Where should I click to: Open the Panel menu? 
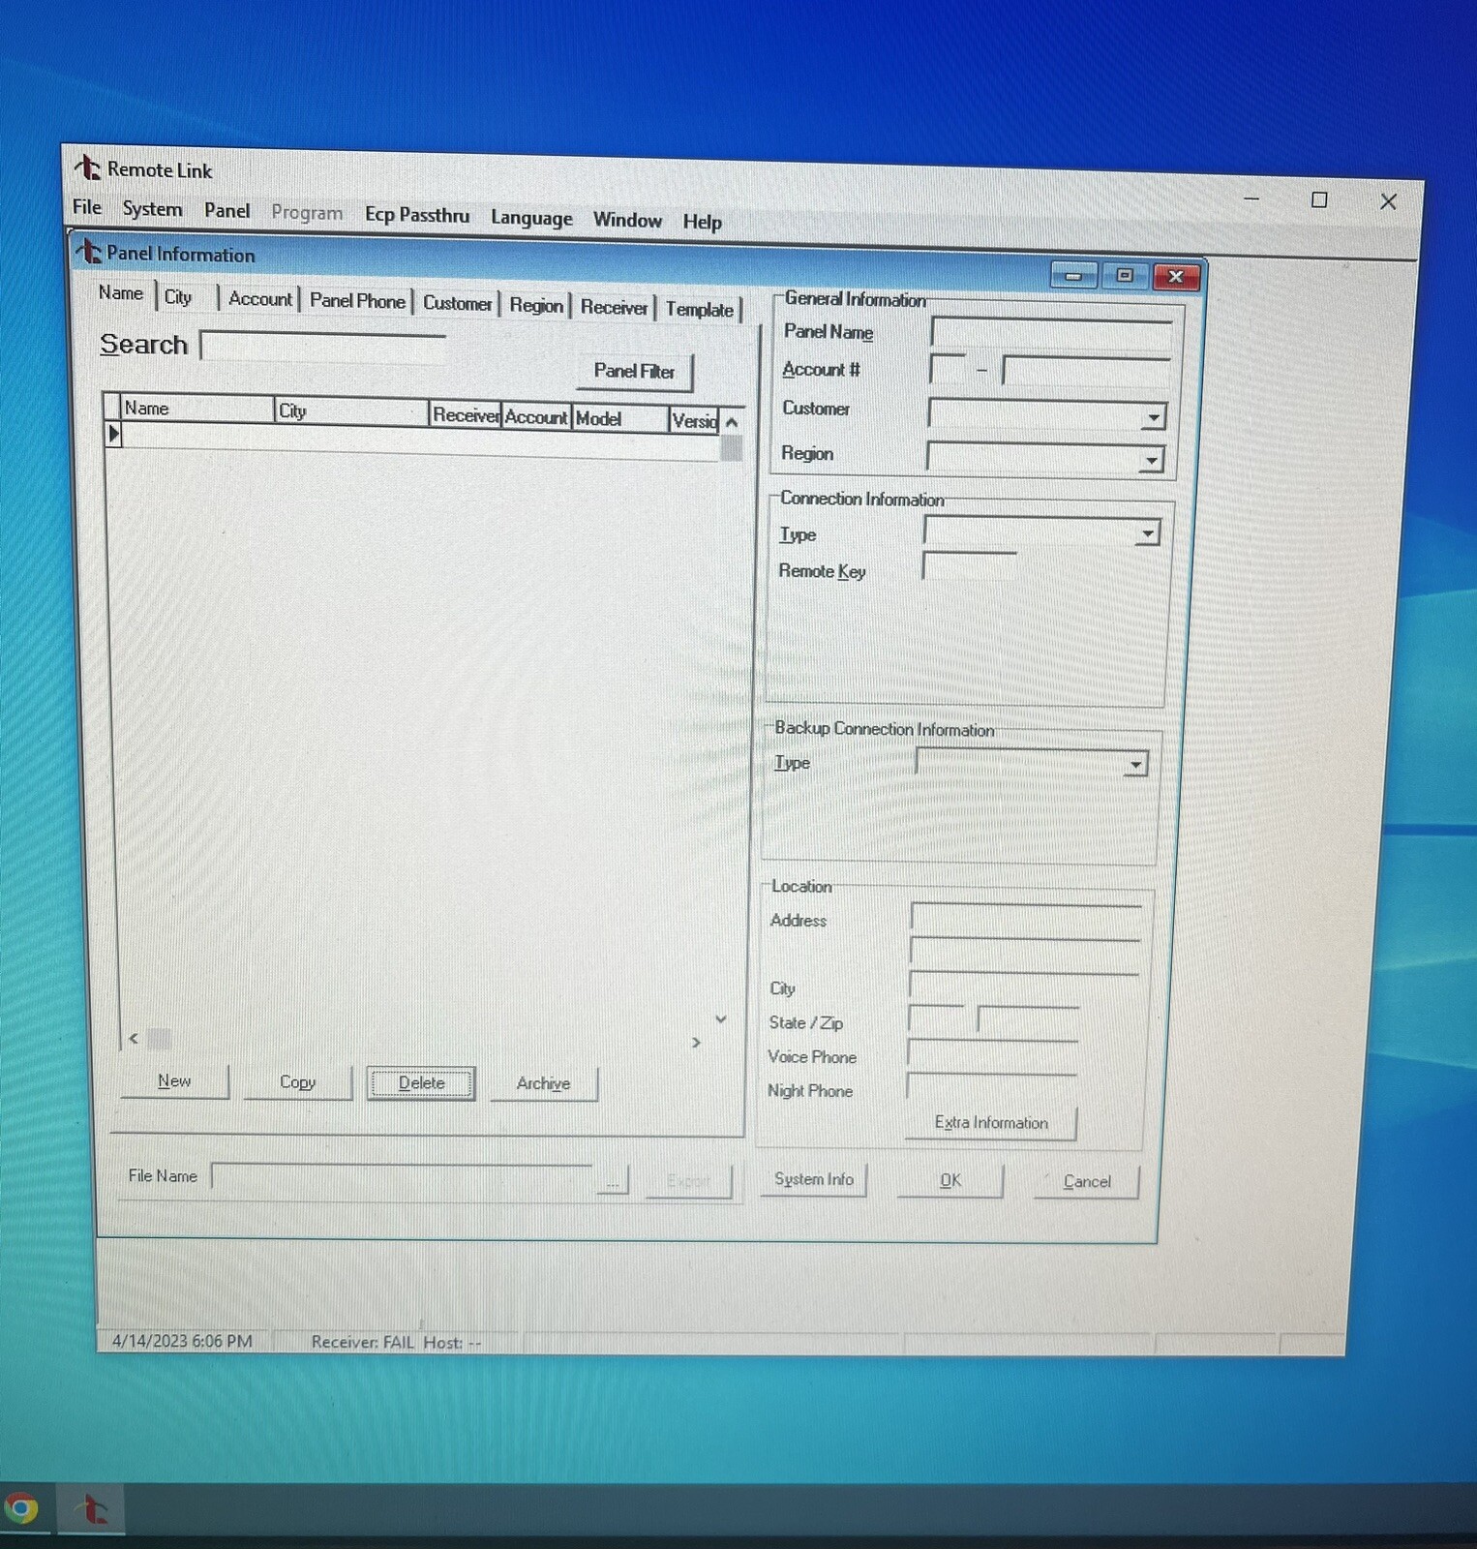click(x=226, y=210)
